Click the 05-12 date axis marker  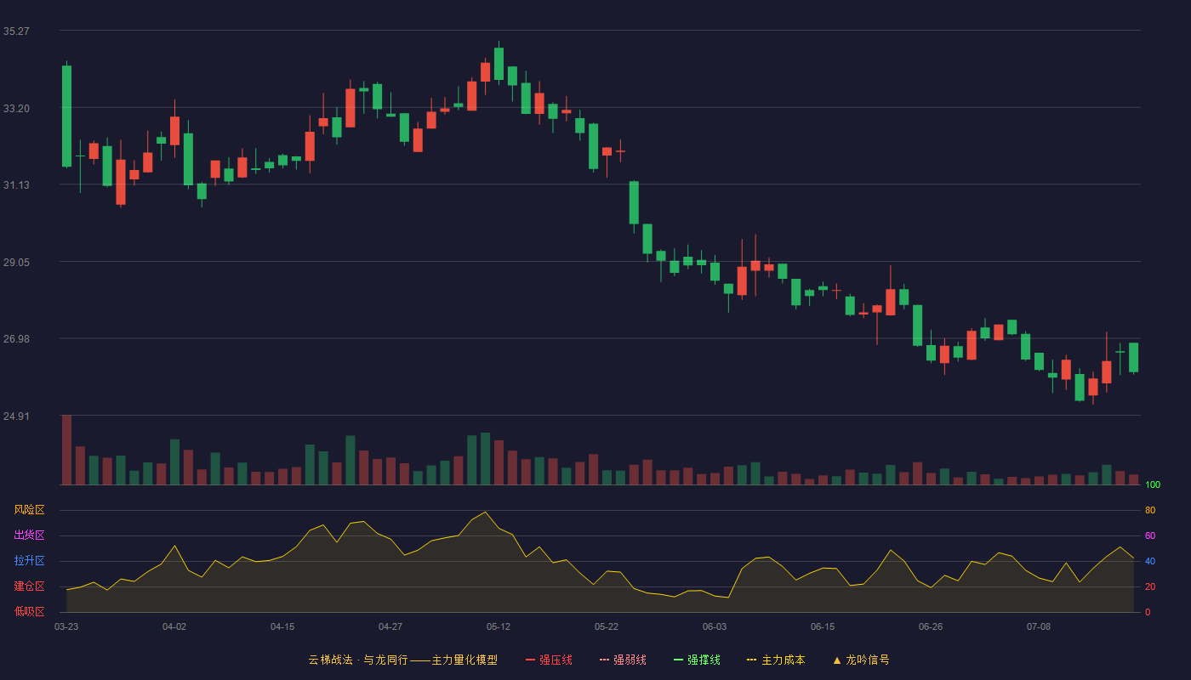click(499, 626)
